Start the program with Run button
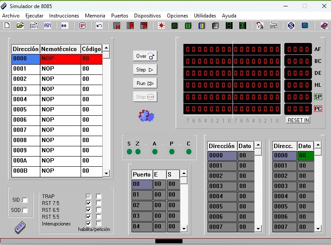 [x=145, y=83]
